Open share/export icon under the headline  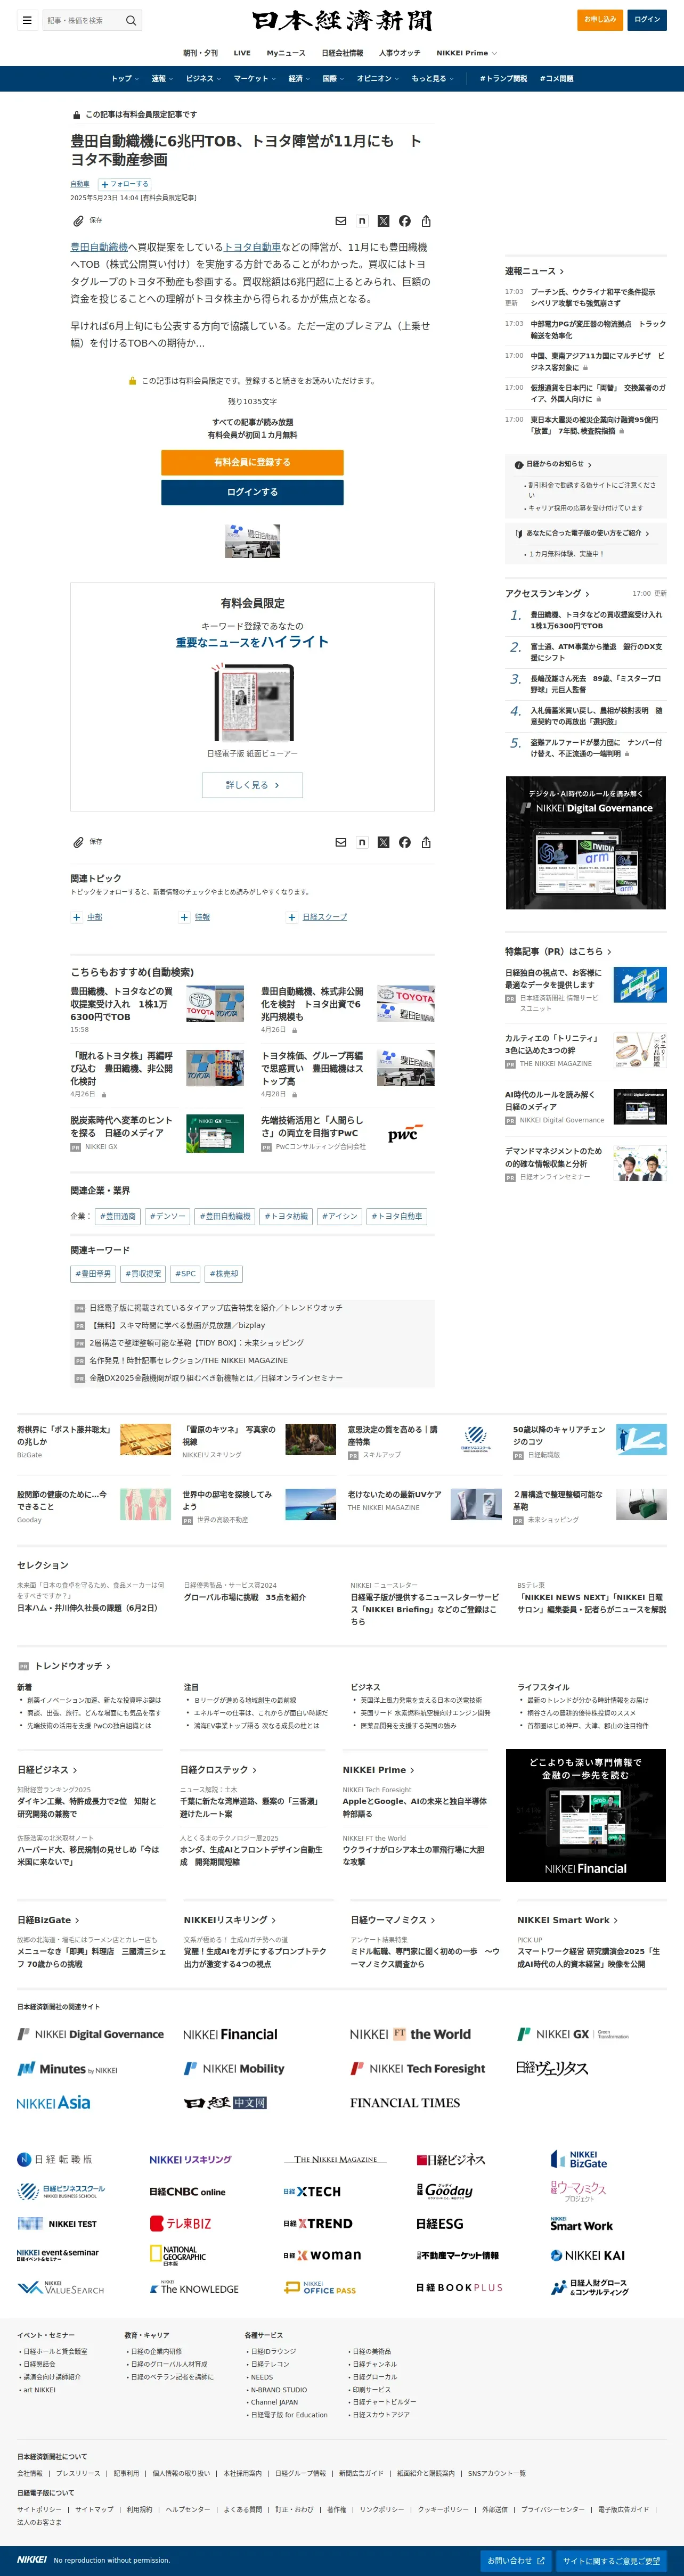click(x=426, y=221)
